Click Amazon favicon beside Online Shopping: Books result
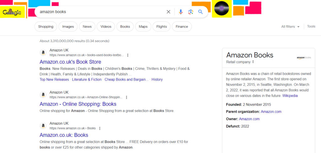The image size is (321, 153). 43,95
